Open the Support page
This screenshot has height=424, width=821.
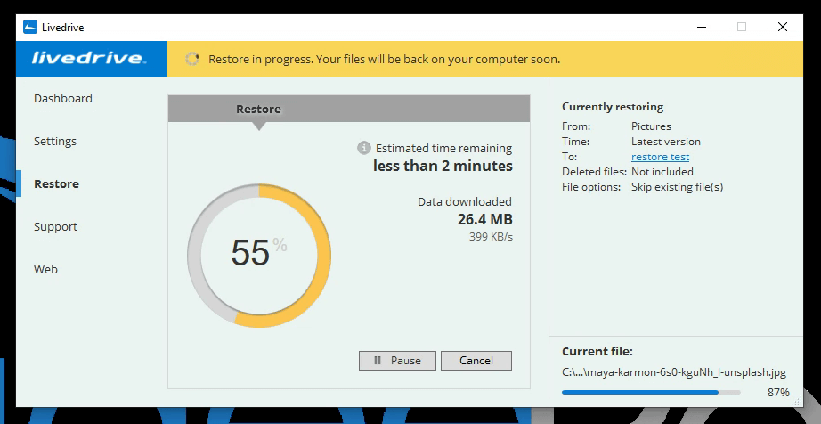(55, 226)
